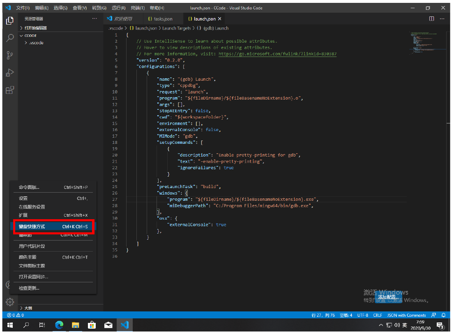Click the Manage gear icon

point(9,302)
